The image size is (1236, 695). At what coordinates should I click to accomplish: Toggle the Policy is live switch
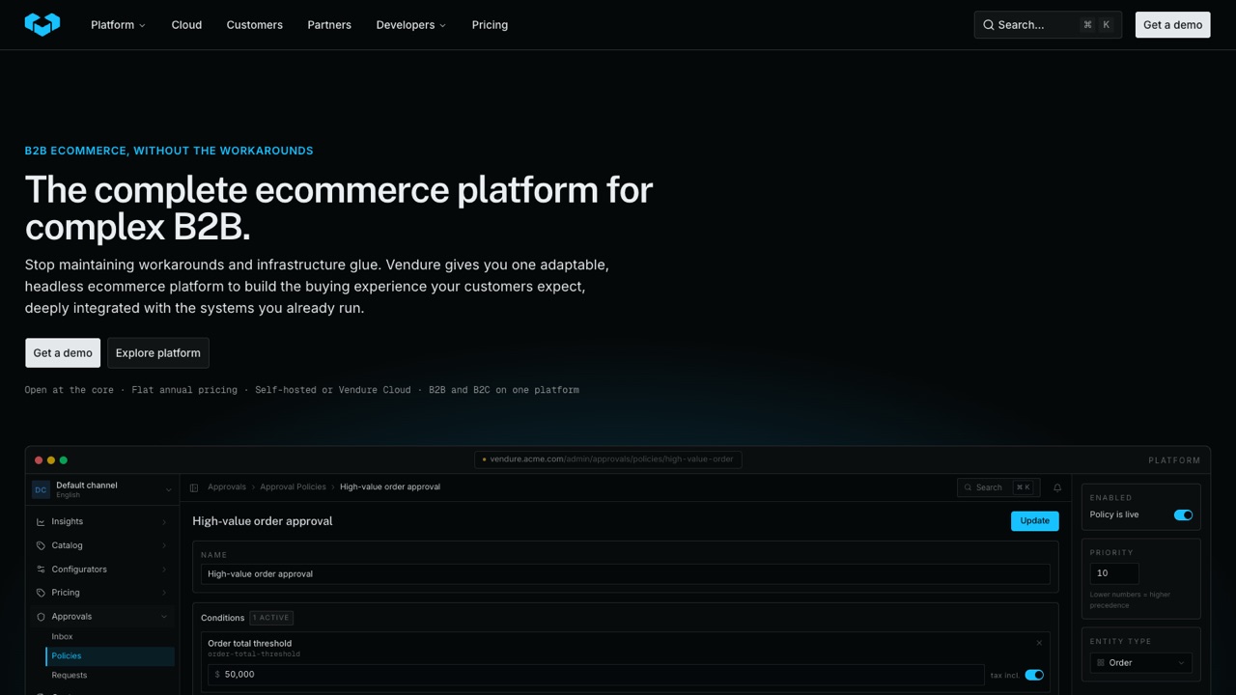[x=1183, y=514]
